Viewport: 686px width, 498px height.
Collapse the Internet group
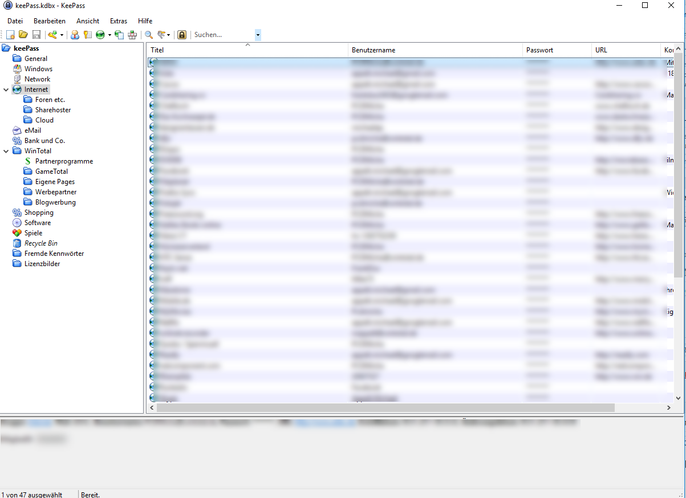(x=6, y=89)
